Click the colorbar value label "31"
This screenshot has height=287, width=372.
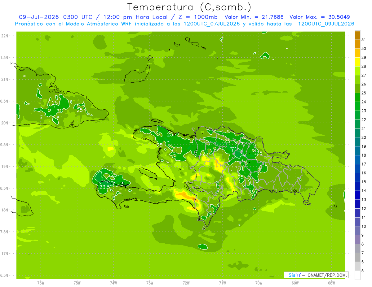pyautogui.click(x=364, y=39)
